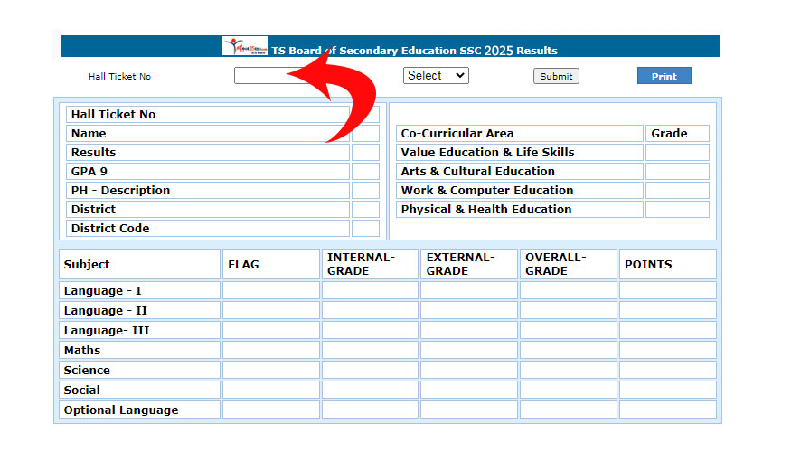Click the Submit button
The width and height of the screenshot is (791, 452).
556,76
